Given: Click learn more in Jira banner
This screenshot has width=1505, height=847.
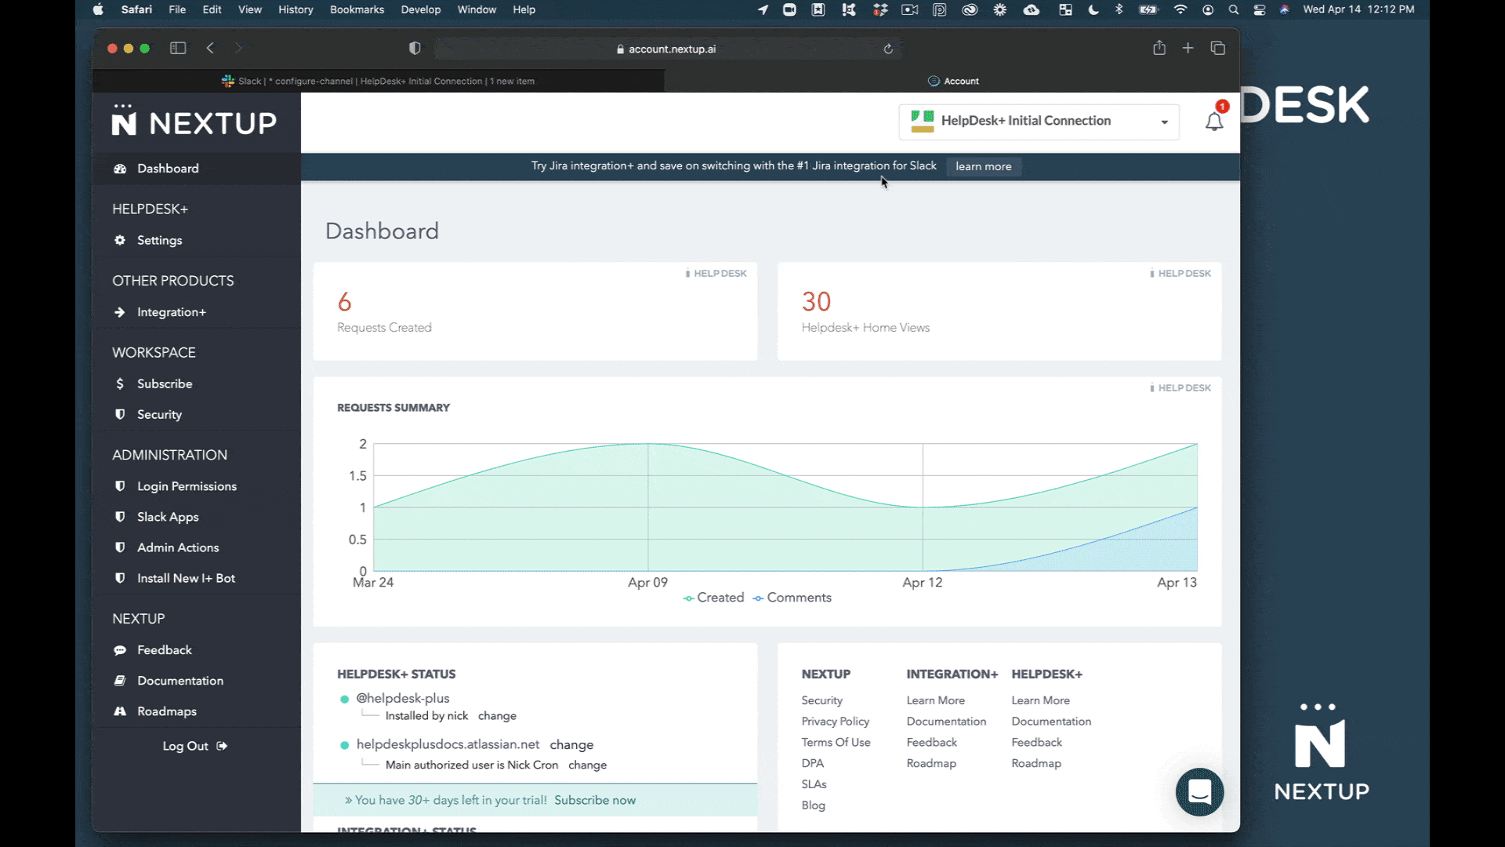Looking at the screenshot, I should pyautogui.click(x=983, y=166).
